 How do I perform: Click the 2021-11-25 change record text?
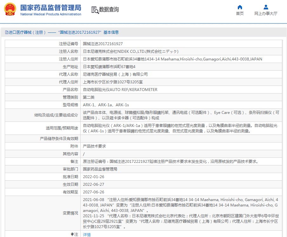[x=181, y=221]
